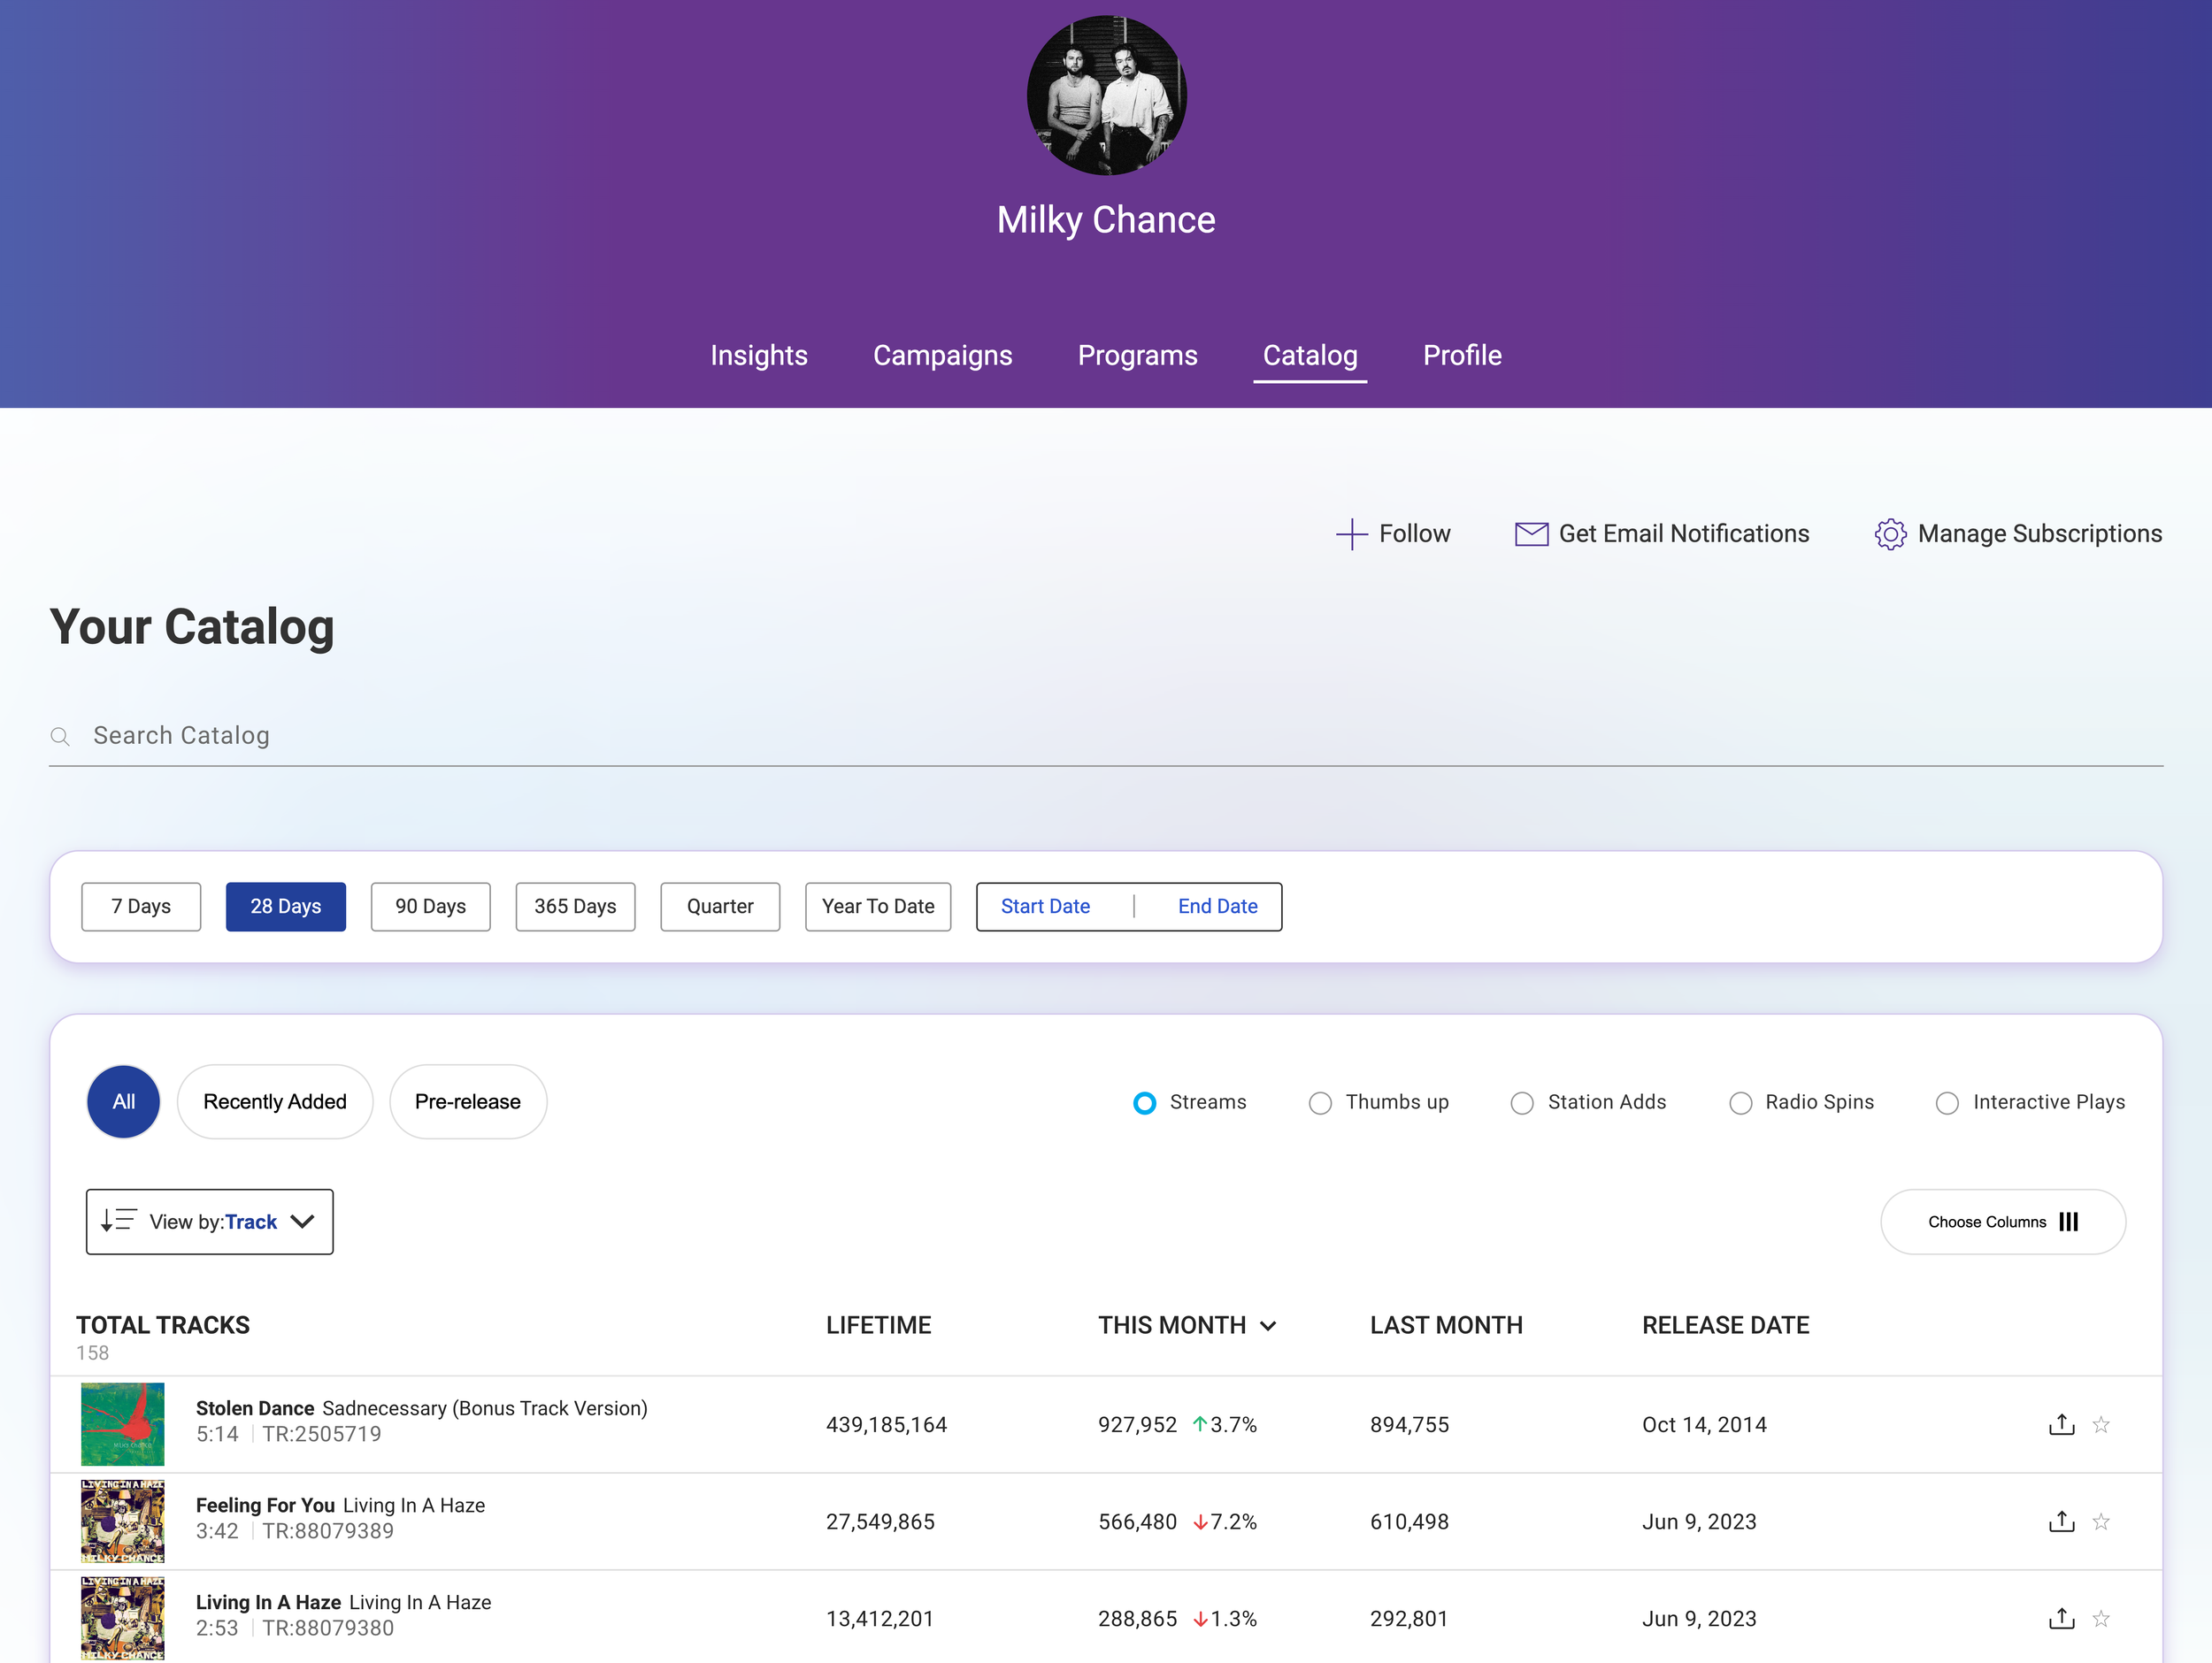Viewport: 2212px width, 1663px height.
Task: Click the share icon for Living In A Haze
Action: pyautogui.click(x=2061, y=1618)
